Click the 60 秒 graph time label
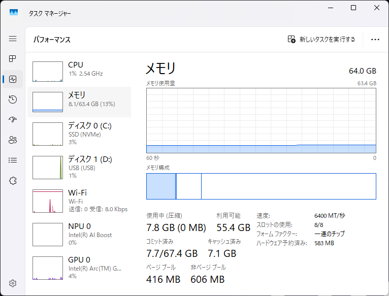 pos(153,158)
